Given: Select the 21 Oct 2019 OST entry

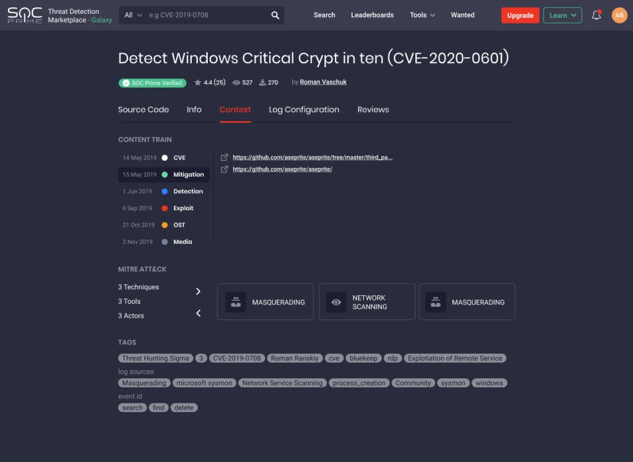Looking at the screenshot, I should point(164,225).
